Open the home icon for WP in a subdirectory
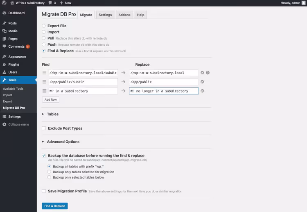 point(12,3)
